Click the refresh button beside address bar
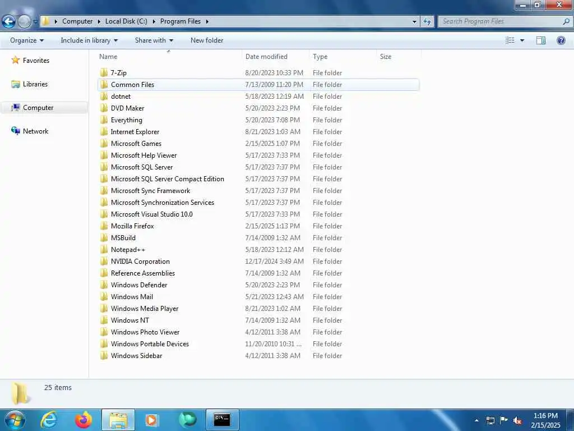This screenshot has height=431, width=574. pyautogui.click(x=427, y=22)
